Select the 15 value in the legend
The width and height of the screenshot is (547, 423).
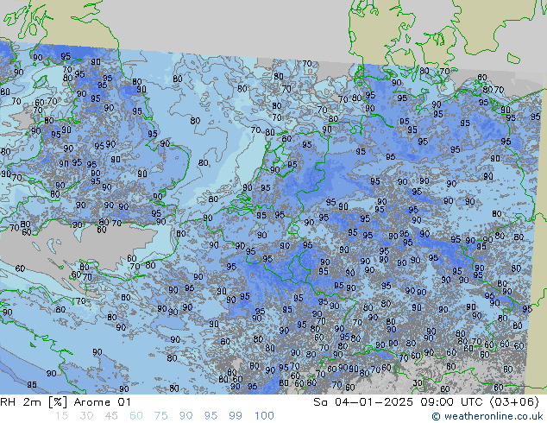pyautogui.click(x=61, y=416)
